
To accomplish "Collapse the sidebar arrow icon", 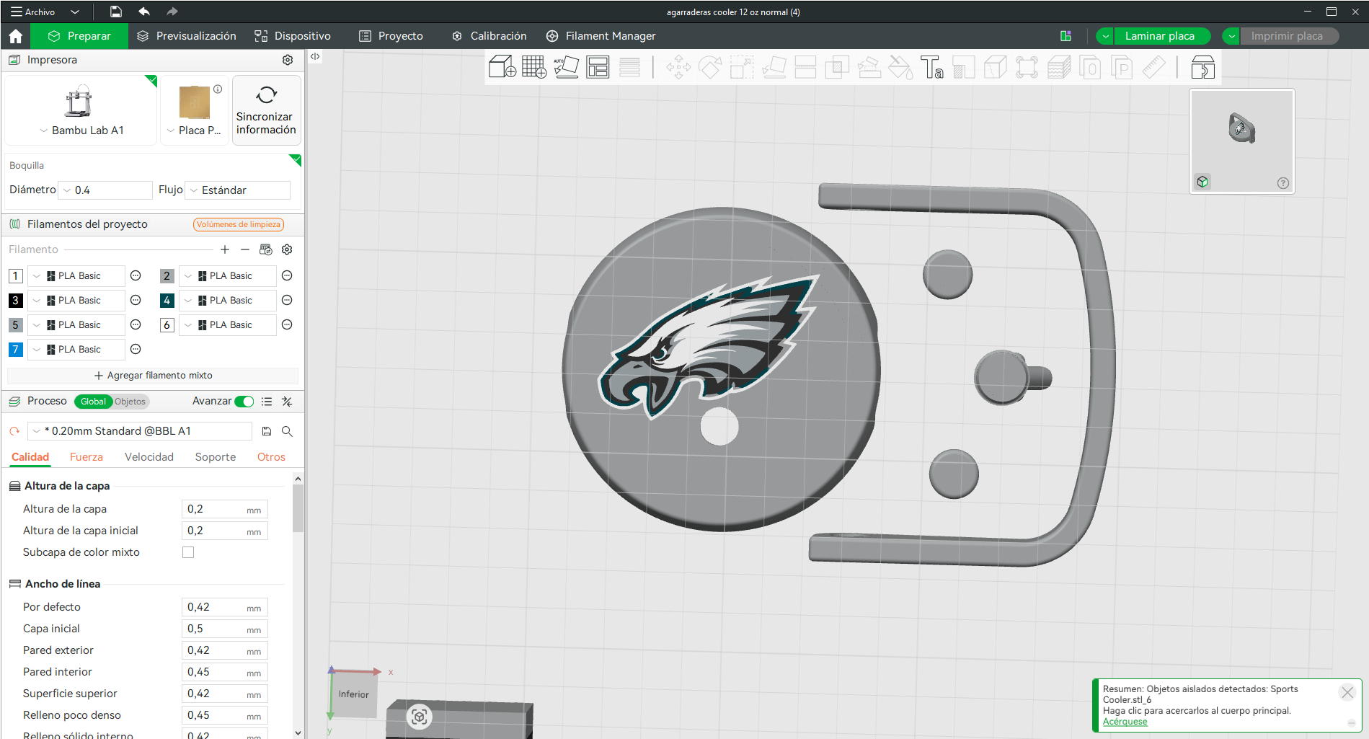I will (315, 56).
